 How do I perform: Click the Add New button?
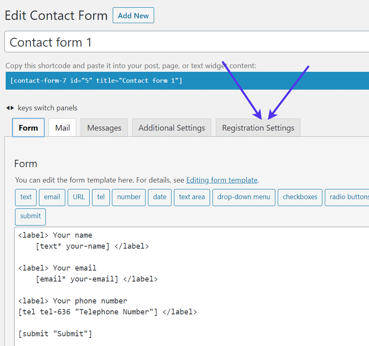133,16
